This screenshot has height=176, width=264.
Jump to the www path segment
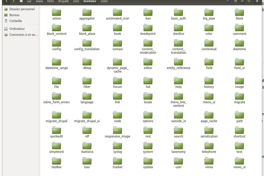click(39, 1)
